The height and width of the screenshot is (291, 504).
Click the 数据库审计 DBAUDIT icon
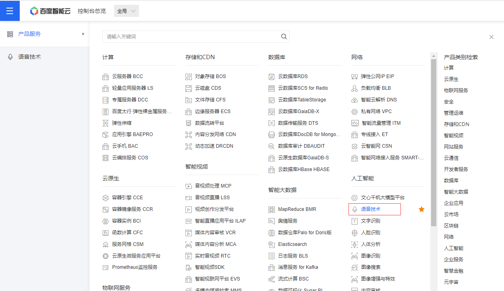[x=272, y=147]
